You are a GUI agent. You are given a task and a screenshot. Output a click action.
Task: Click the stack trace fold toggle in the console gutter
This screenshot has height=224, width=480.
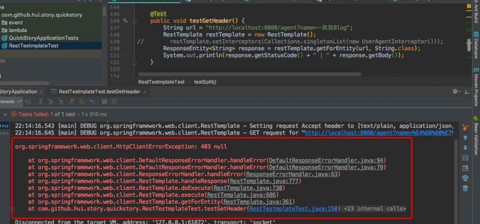(12, 209)
